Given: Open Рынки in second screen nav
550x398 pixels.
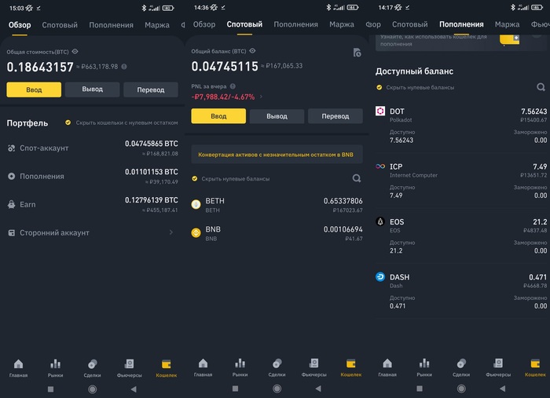Looking at the screenshot, I should pos(240,368).
